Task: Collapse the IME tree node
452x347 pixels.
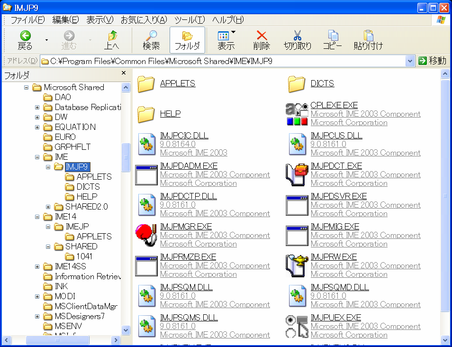Action: (x=37, y=157)
